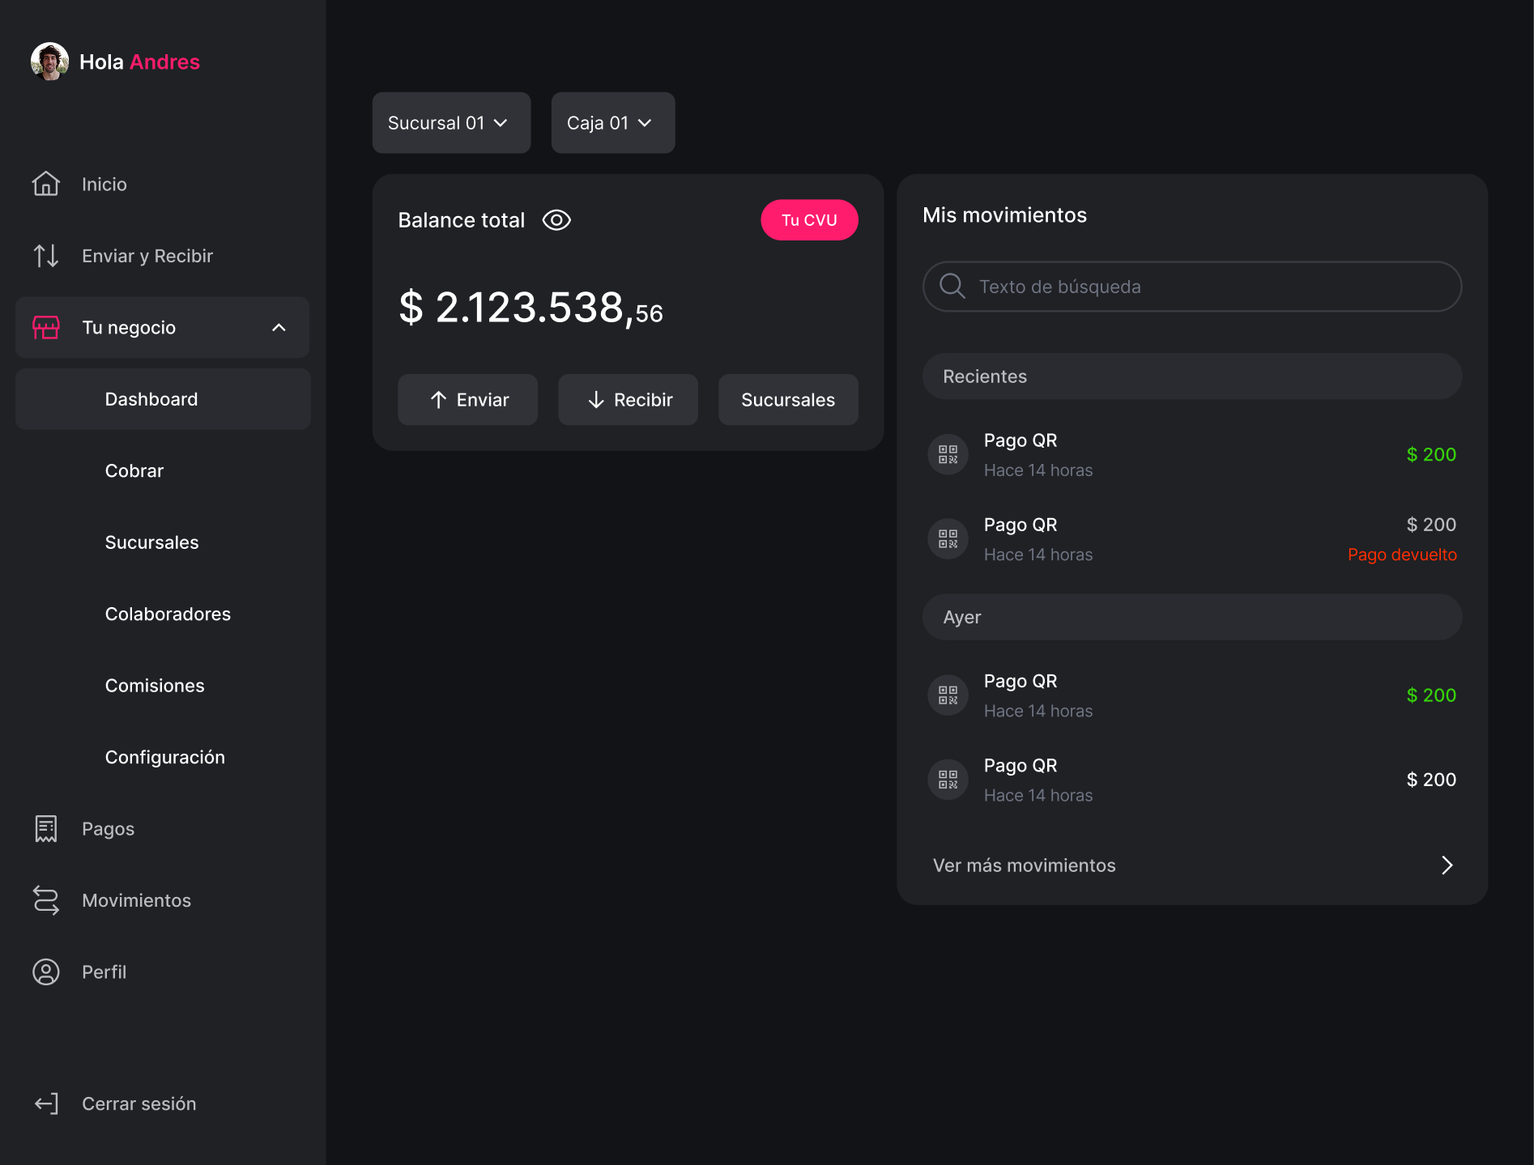Toggle balance visibility eye icon
Viewport: 1534px width, 1165px height.
[556, 220]
